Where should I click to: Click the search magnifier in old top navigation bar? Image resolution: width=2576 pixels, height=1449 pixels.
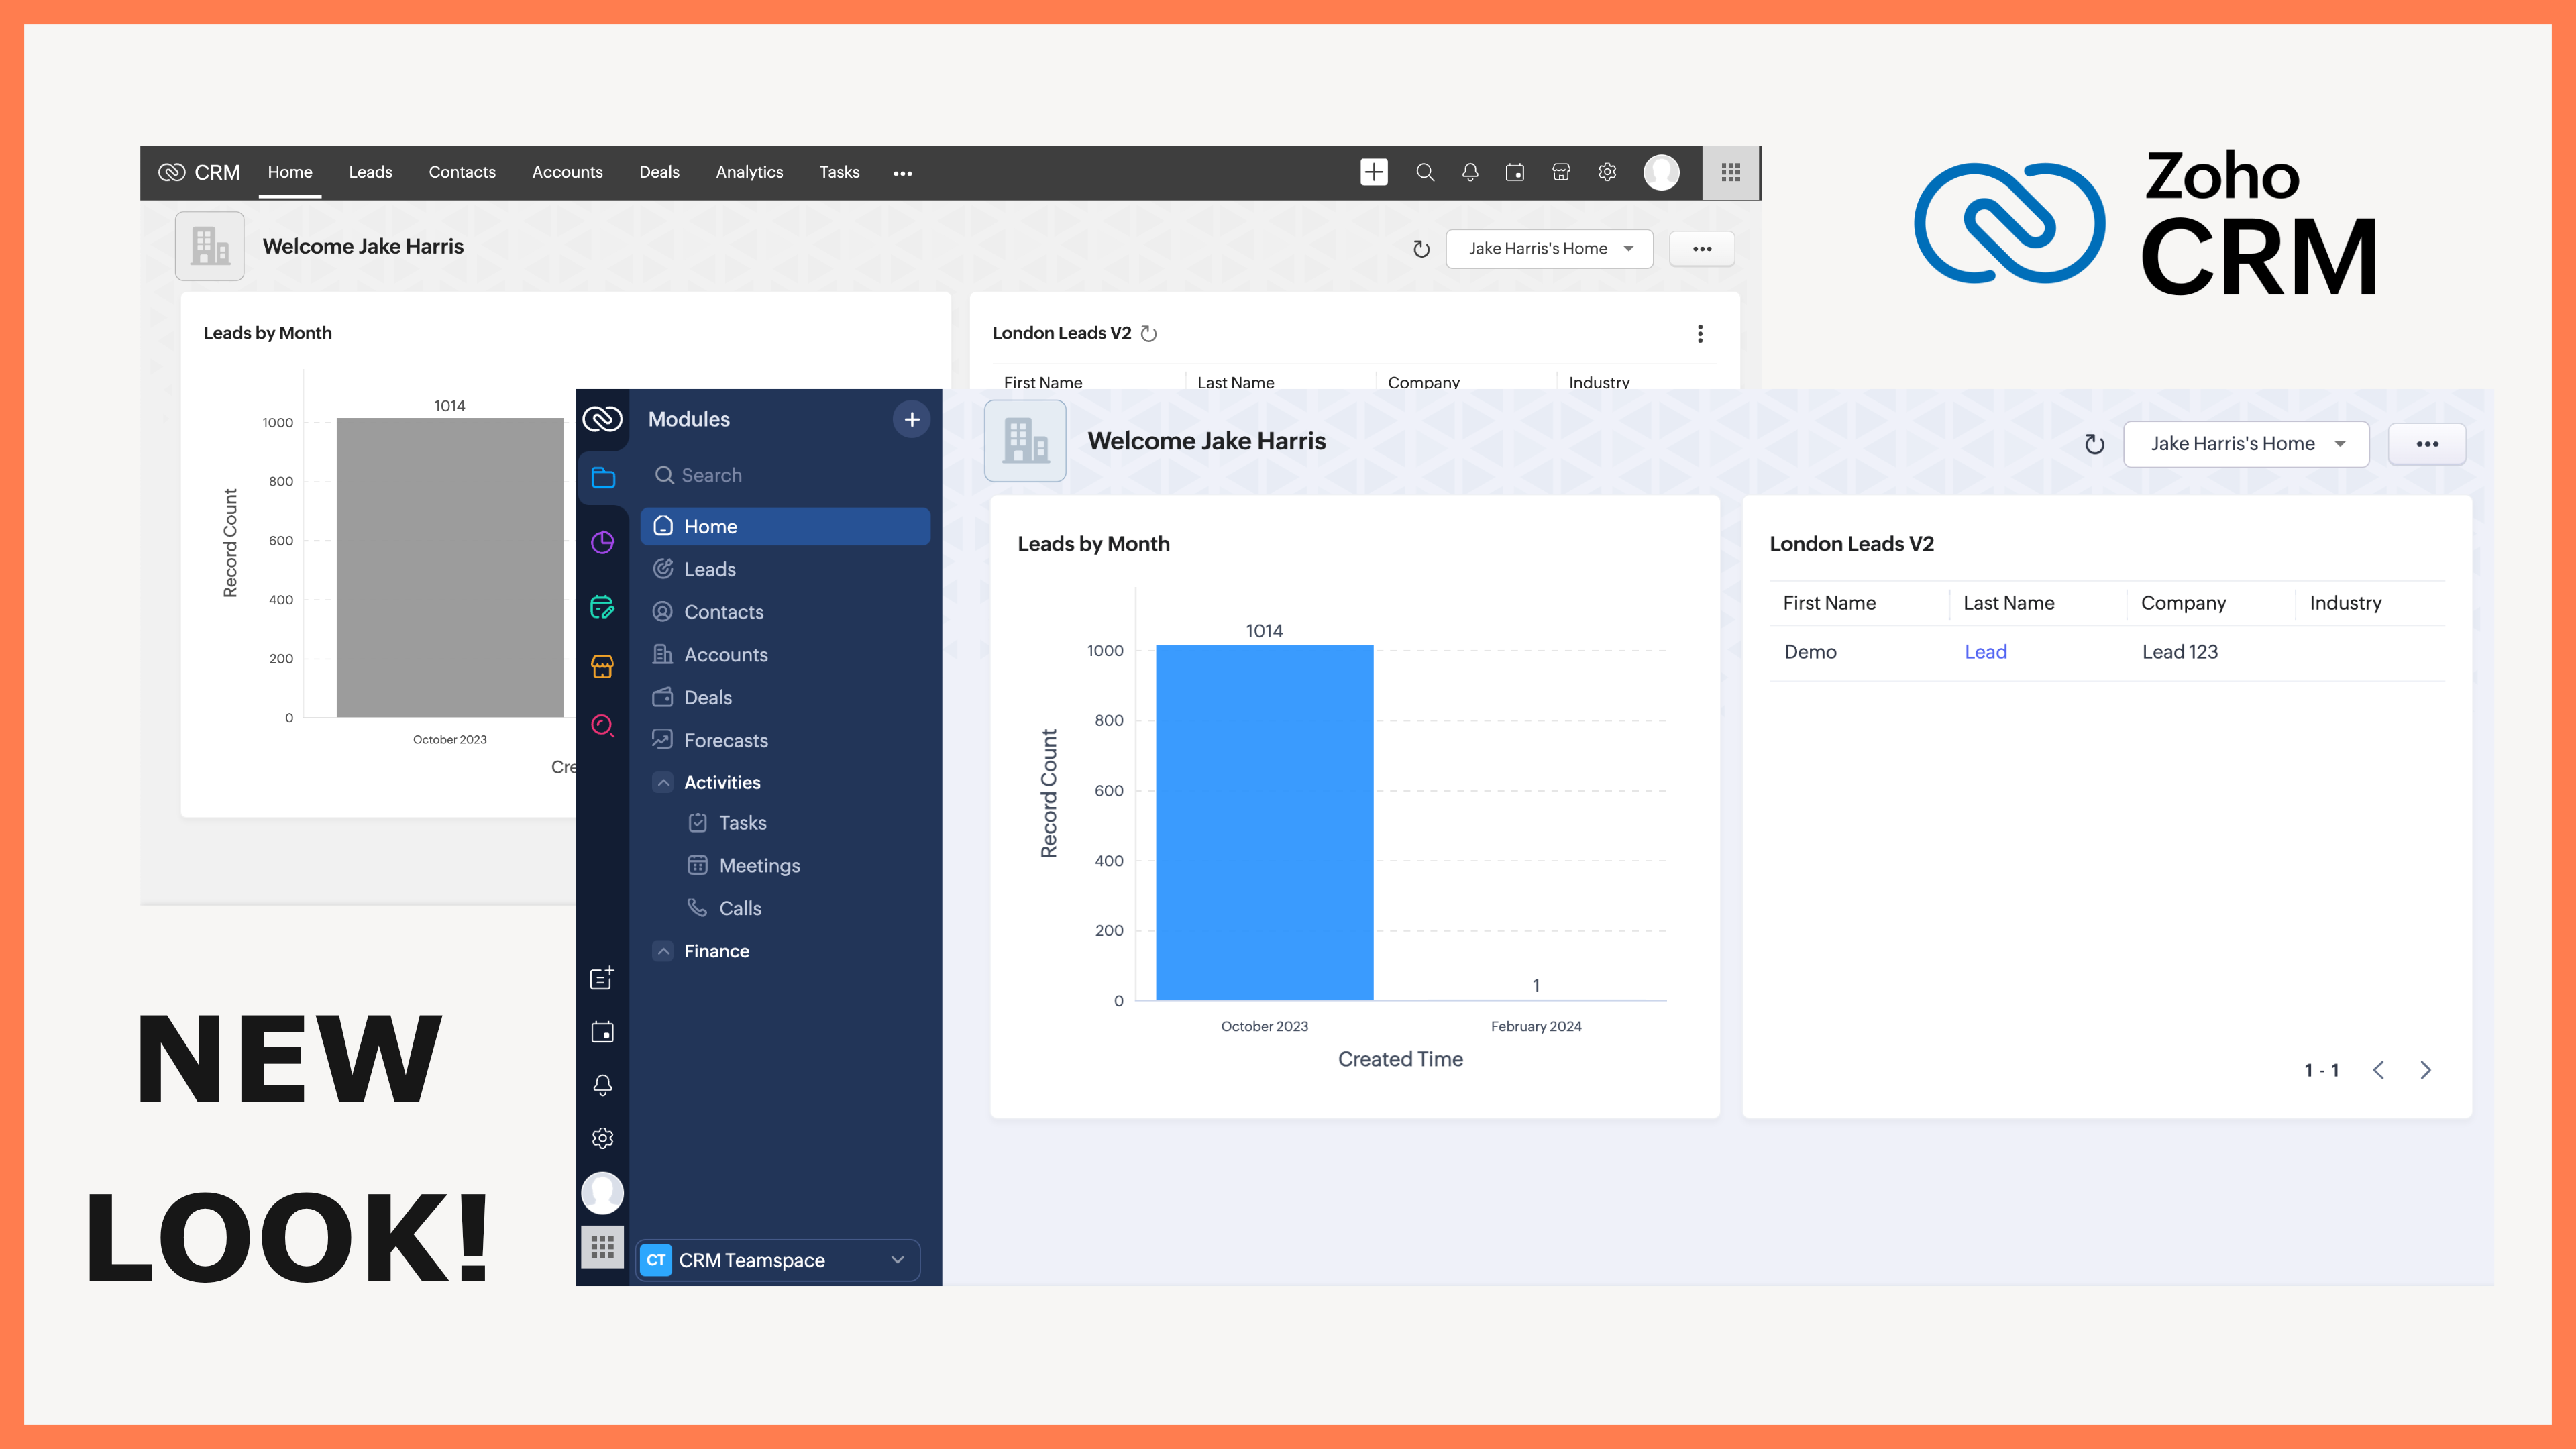click(x=1425, y=172)
